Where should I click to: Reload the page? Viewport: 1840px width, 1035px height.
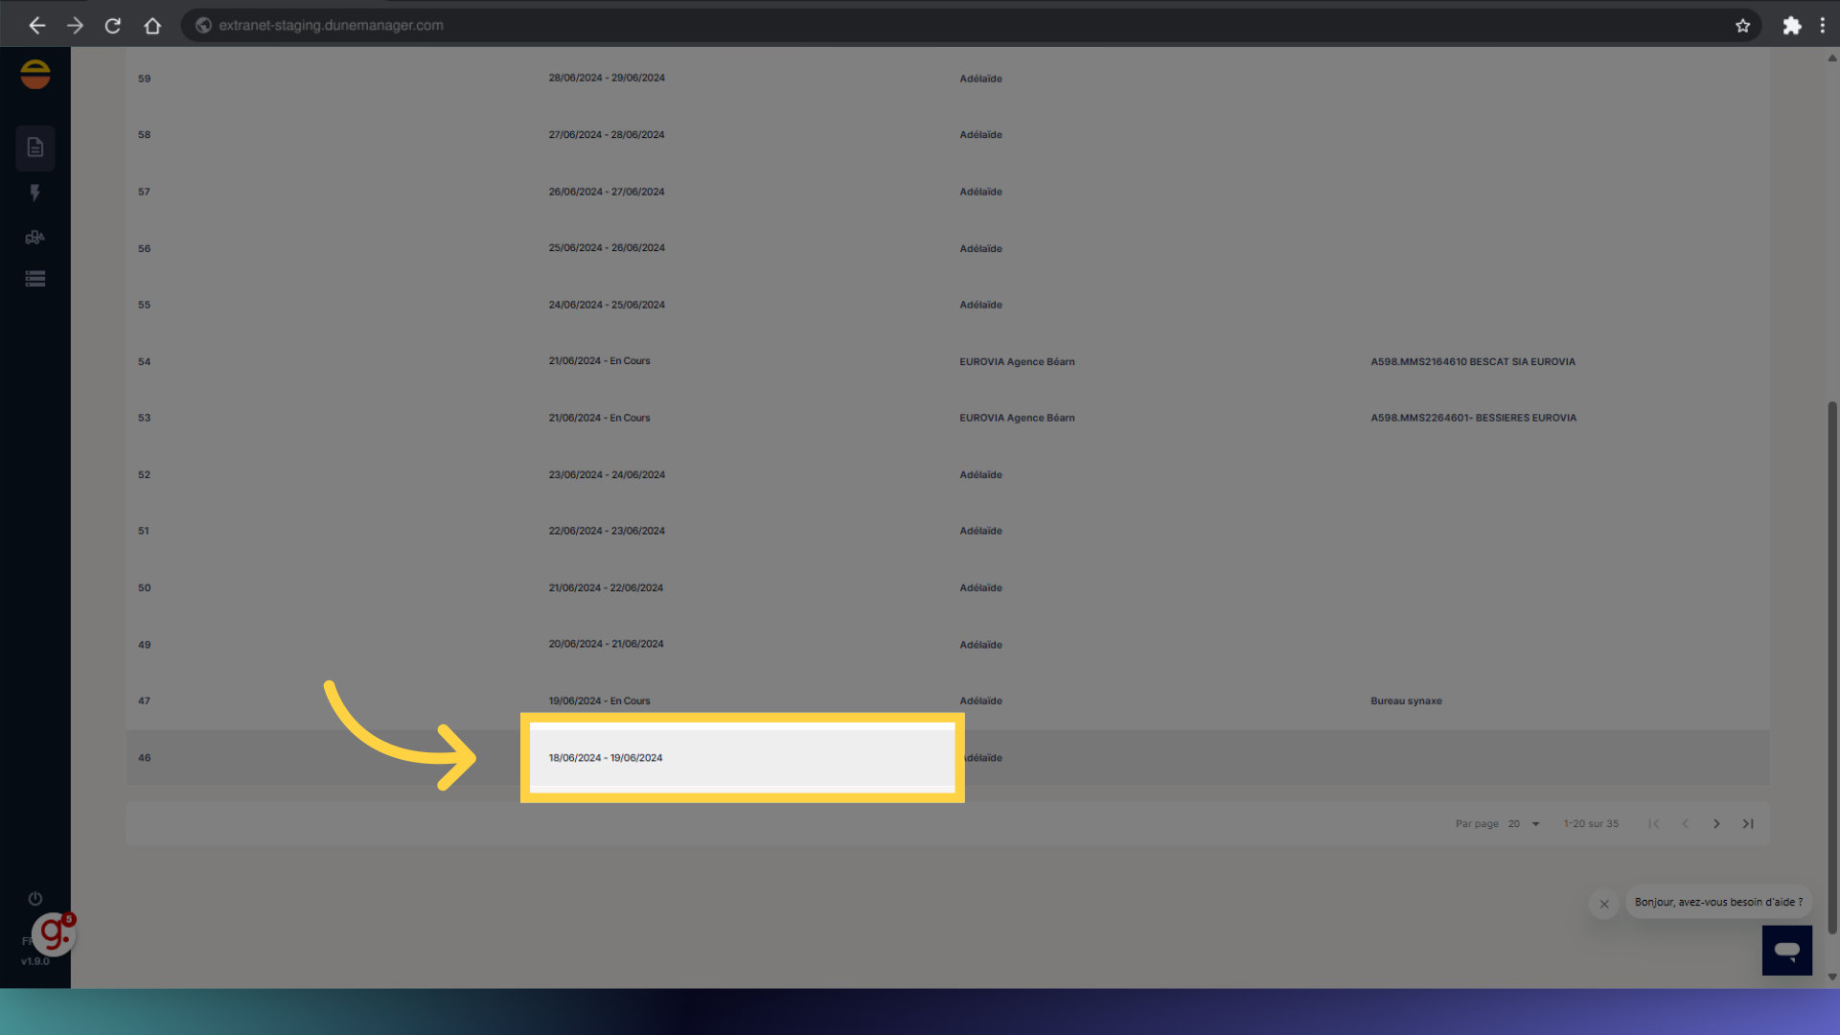click(113, 26)
